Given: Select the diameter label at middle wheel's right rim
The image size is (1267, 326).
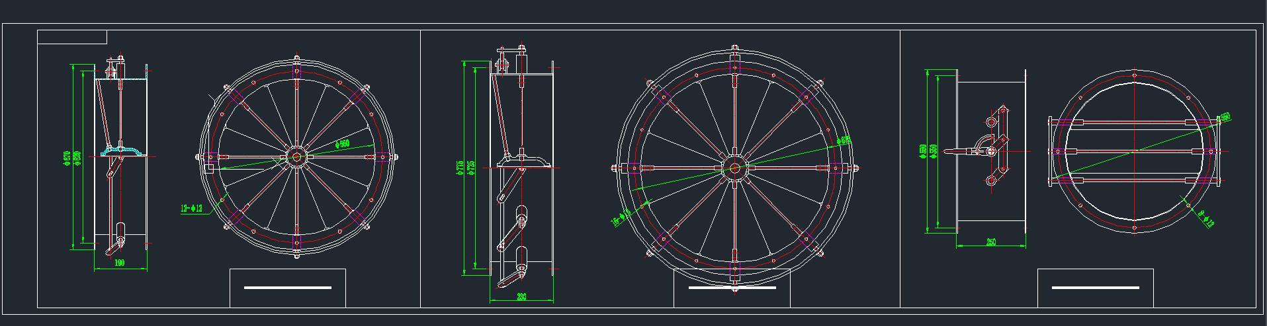Looking at the screenshot, I should [844, 141].
